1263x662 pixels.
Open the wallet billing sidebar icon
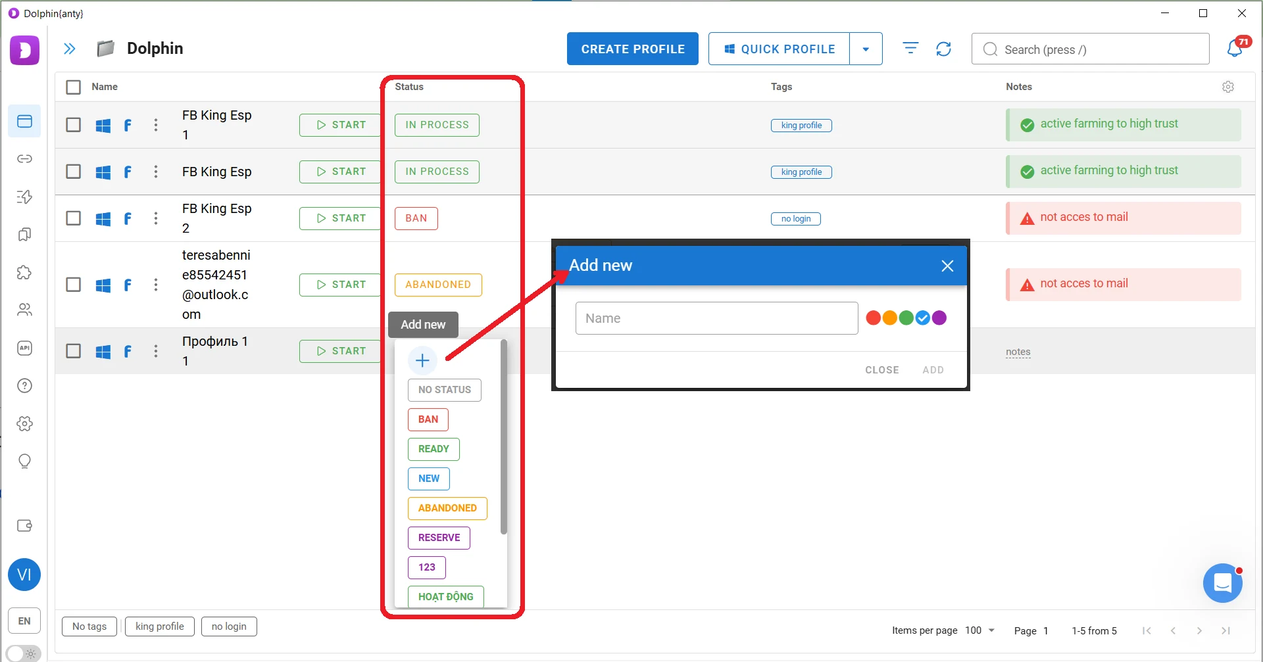pyautogui.click(x=24, y=525)
